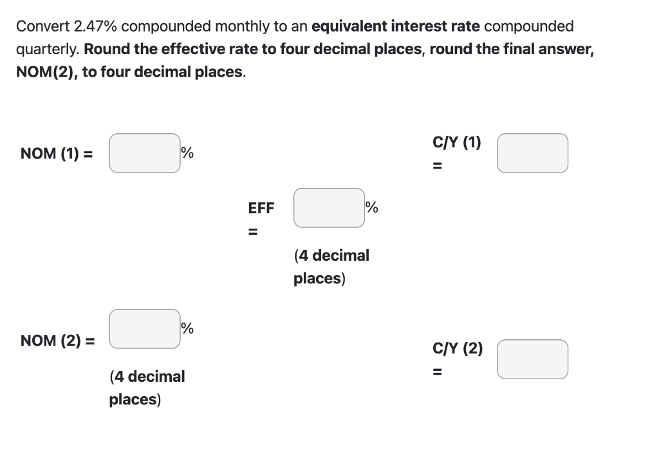Click the (4 decimal places) note under NOM (2)

coord(147,387)
